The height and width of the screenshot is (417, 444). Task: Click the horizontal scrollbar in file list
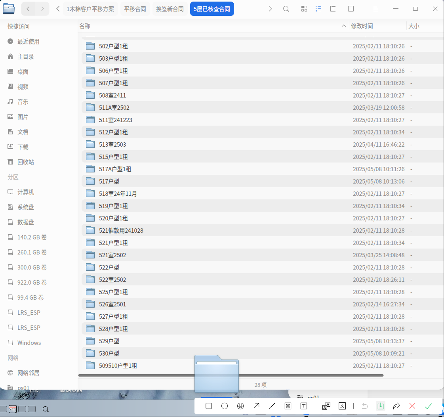[231, 375]
